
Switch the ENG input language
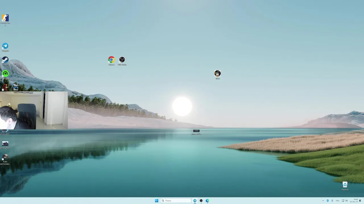[x=338, y=201]
